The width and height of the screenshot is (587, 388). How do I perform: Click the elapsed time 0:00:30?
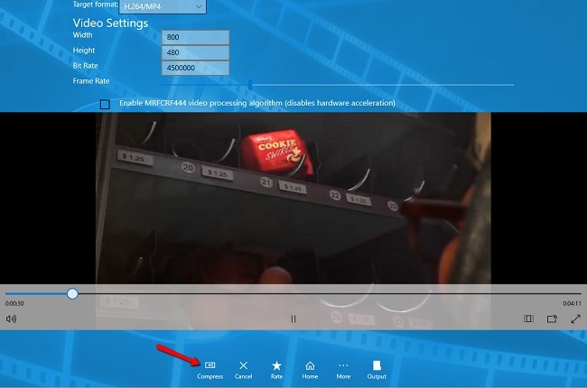coord(14,303)
